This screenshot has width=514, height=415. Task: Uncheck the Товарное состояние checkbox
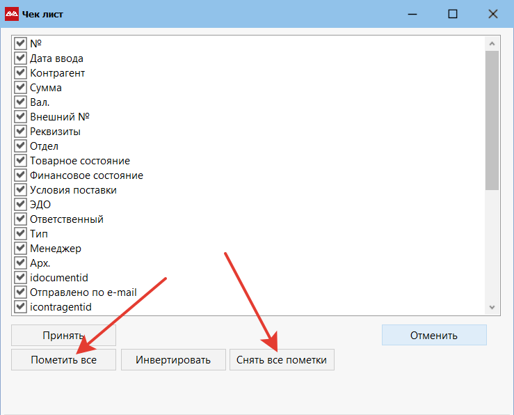[20, 161]
